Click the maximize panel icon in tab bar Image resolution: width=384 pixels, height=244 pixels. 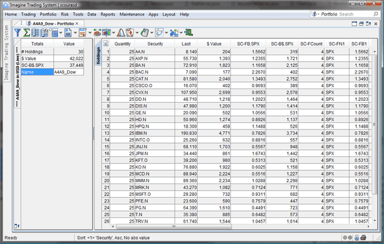click(x=354, y=23)
